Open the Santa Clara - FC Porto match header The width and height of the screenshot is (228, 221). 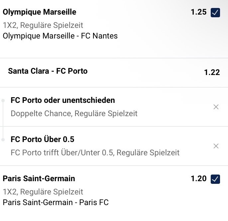click(x=48, y=71)
